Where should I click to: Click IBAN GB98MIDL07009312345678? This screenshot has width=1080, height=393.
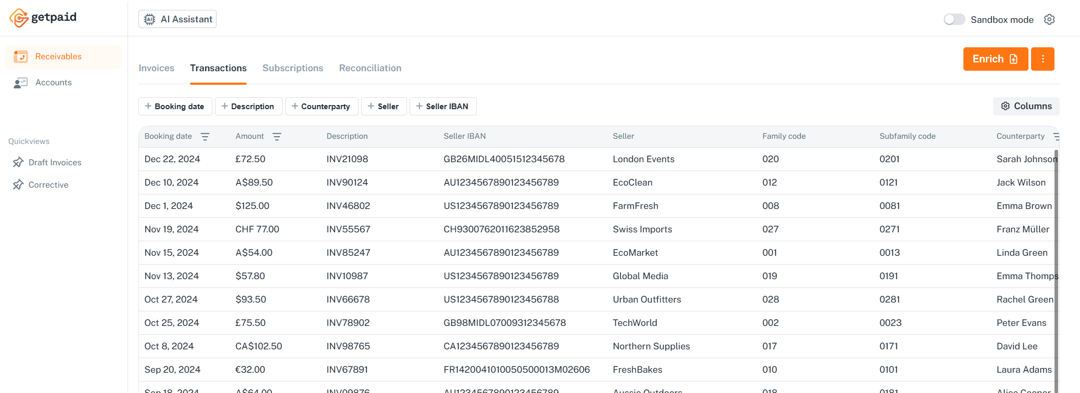pyautogui.click(x=504, y=323)
